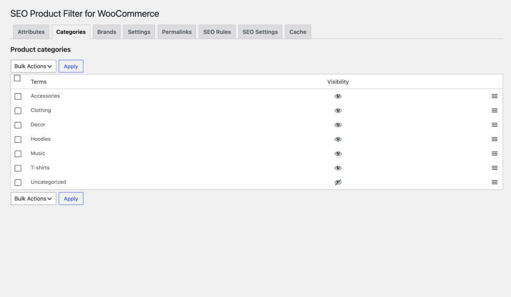Click the Visibility column header
This screenshot has width=511, height=297.
pos(338,82)
